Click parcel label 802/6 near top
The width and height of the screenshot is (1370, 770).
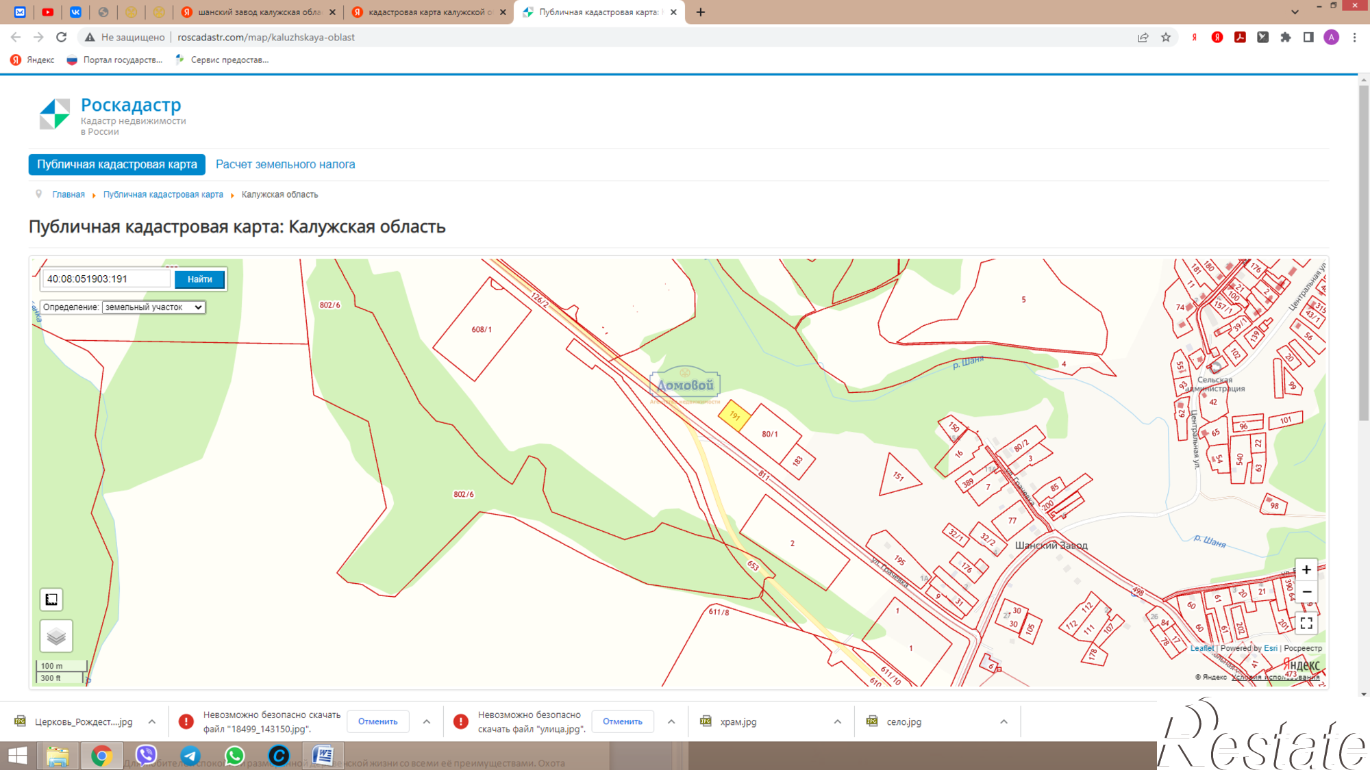(x=329, y=305)
